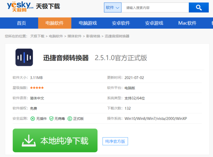Click the five-star rating icons
Viewport: 213px width, 157px height.
(x=37, y=88)
